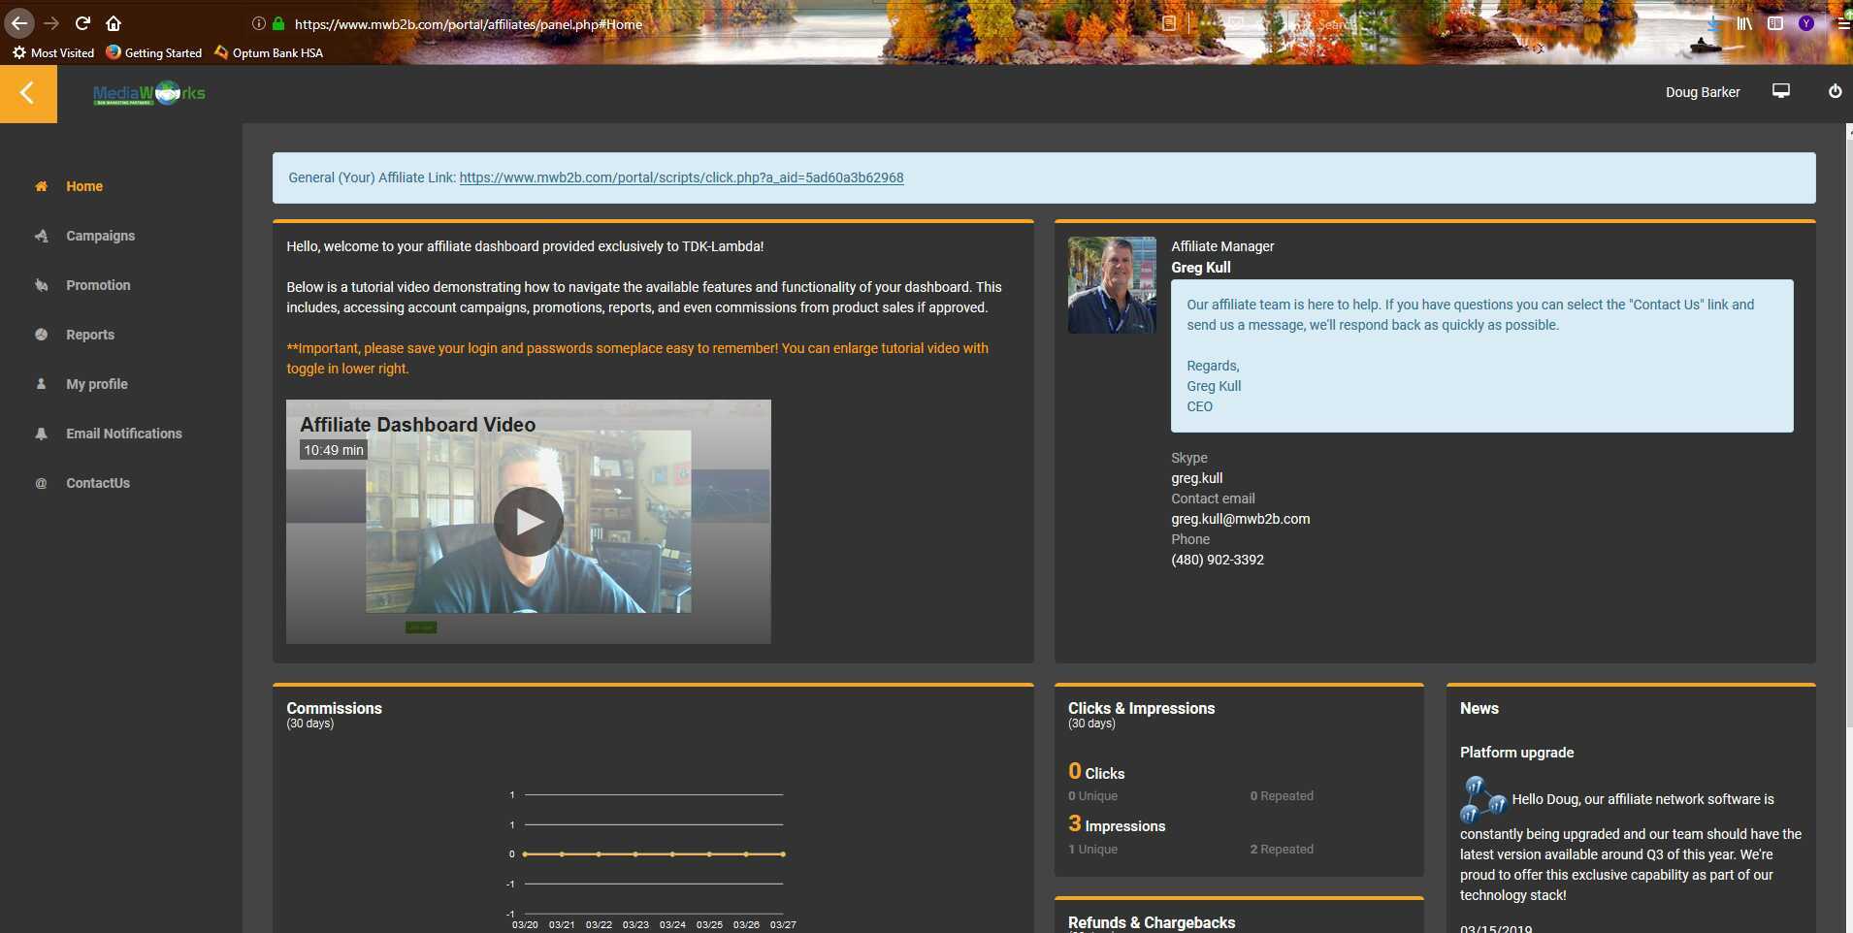The height and width of the screenshot is (933, 1853).
Task: Collapse sidebar with the orange chevron button
Action: coord(28,93)
